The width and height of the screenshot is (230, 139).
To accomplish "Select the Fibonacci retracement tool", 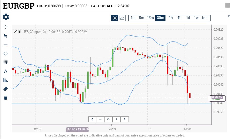I will 6,63.
